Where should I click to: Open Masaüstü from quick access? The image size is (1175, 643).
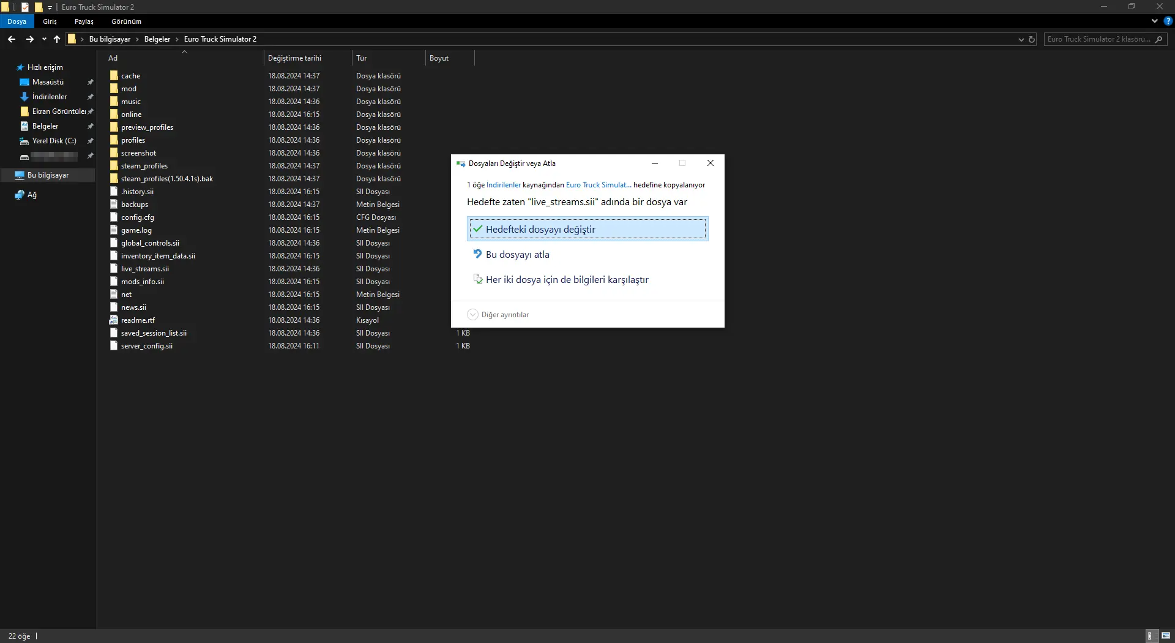click(x=48, y=82)
